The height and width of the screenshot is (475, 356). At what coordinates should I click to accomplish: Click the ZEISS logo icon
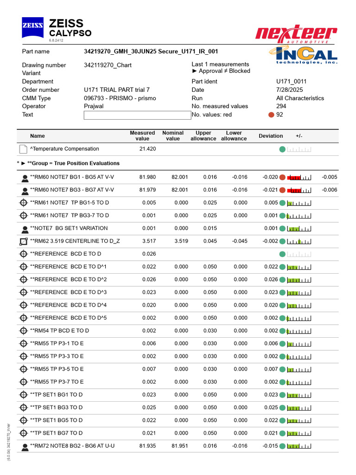33,27
